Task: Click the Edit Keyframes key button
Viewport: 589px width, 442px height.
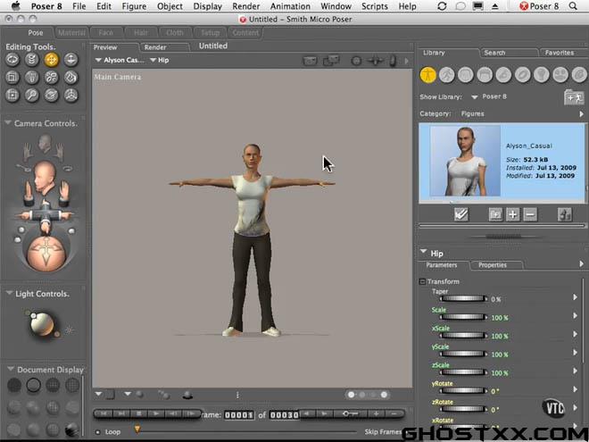Action: click(351, 413)
